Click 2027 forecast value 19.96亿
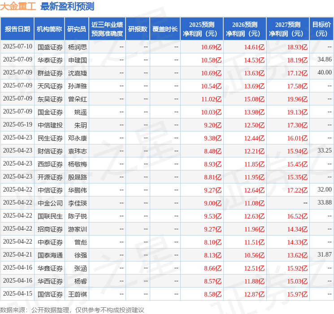This screenshot has width=334, height=314. pos(297,99)
